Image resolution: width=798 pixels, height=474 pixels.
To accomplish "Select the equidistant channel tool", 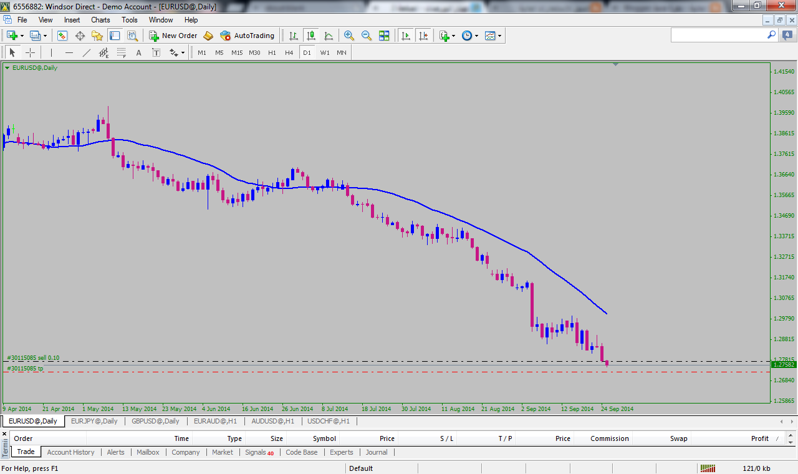I will (103, 52).
